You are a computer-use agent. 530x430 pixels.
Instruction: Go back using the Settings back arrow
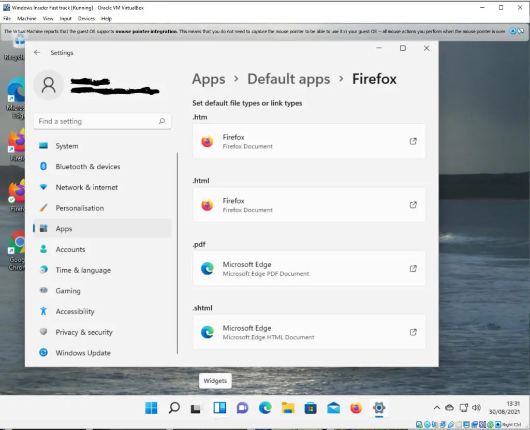pyautogui.click(x=37, y=52)
